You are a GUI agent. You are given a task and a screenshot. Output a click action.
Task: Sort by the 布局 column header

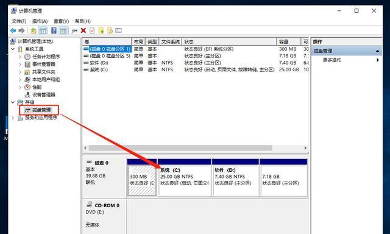(138, 41)
